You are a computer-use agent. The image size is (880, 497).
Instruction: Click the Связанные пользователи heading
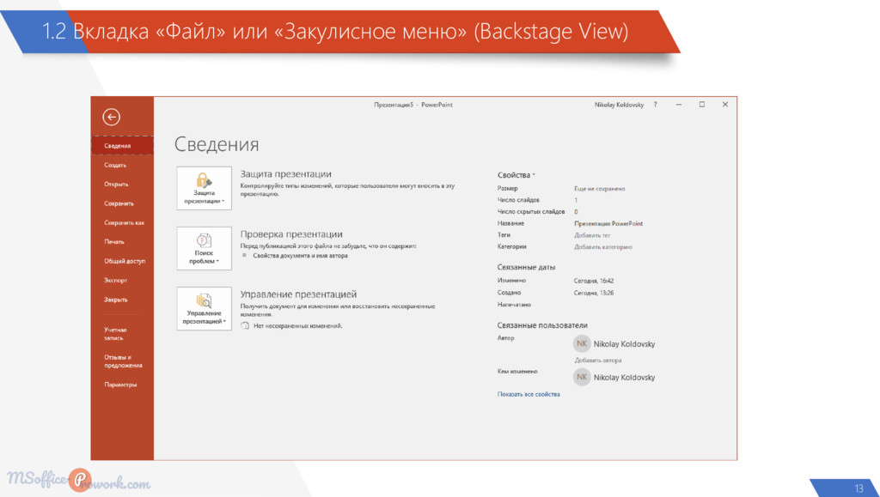542,325
